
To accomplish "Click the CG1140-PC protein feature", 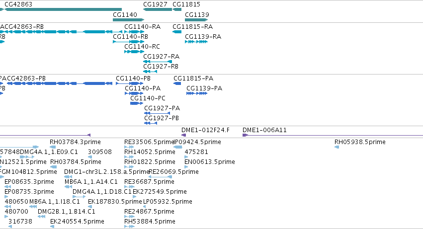I will click(137, 103).
